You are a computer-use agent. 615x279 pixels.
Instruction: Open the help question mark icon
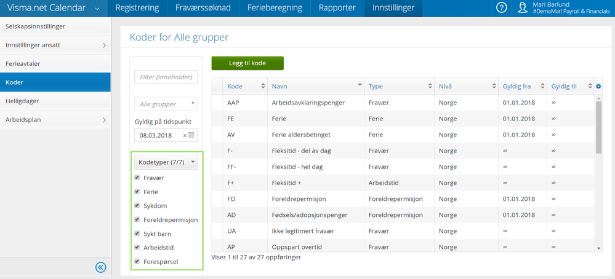(x=502, y=8)
